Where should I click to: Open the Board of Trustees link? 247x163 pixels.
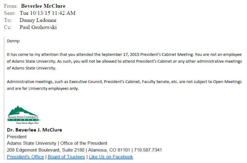(x=66, y=157)
